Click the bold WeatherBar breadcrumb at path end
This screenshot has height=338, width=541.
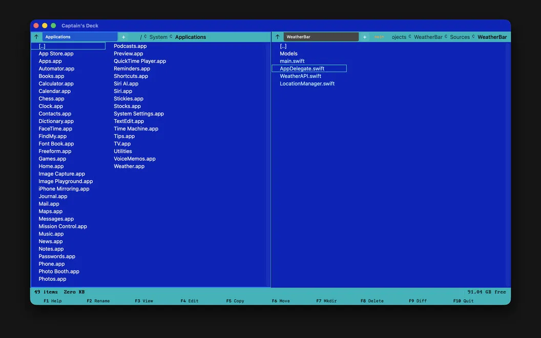(492, 37)
